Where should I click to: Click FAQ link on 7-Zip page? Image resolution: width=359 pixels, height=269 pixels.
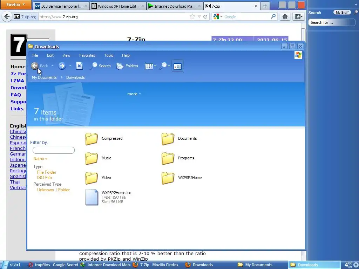tap(16, 95)
